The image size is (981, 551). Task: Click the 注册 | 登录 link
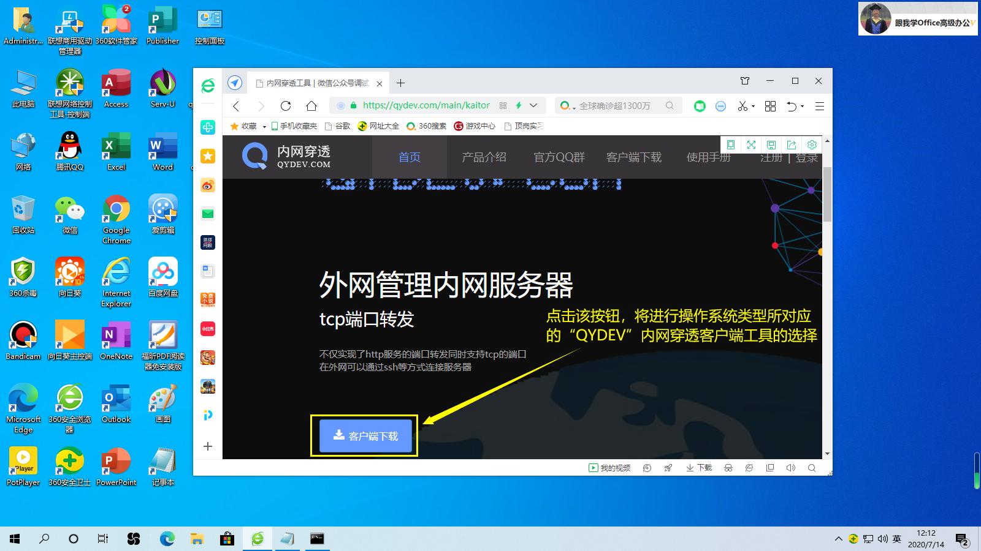[790, 157]
